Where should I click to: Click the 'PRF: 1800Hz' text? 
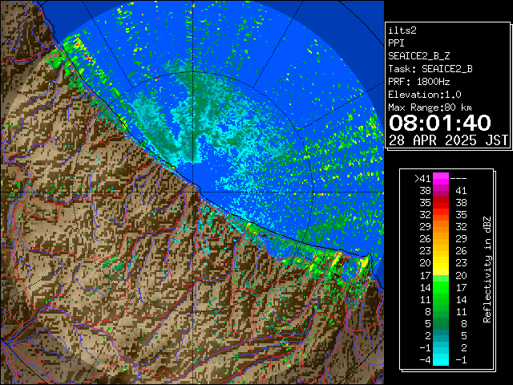click(x=419, y=82)
